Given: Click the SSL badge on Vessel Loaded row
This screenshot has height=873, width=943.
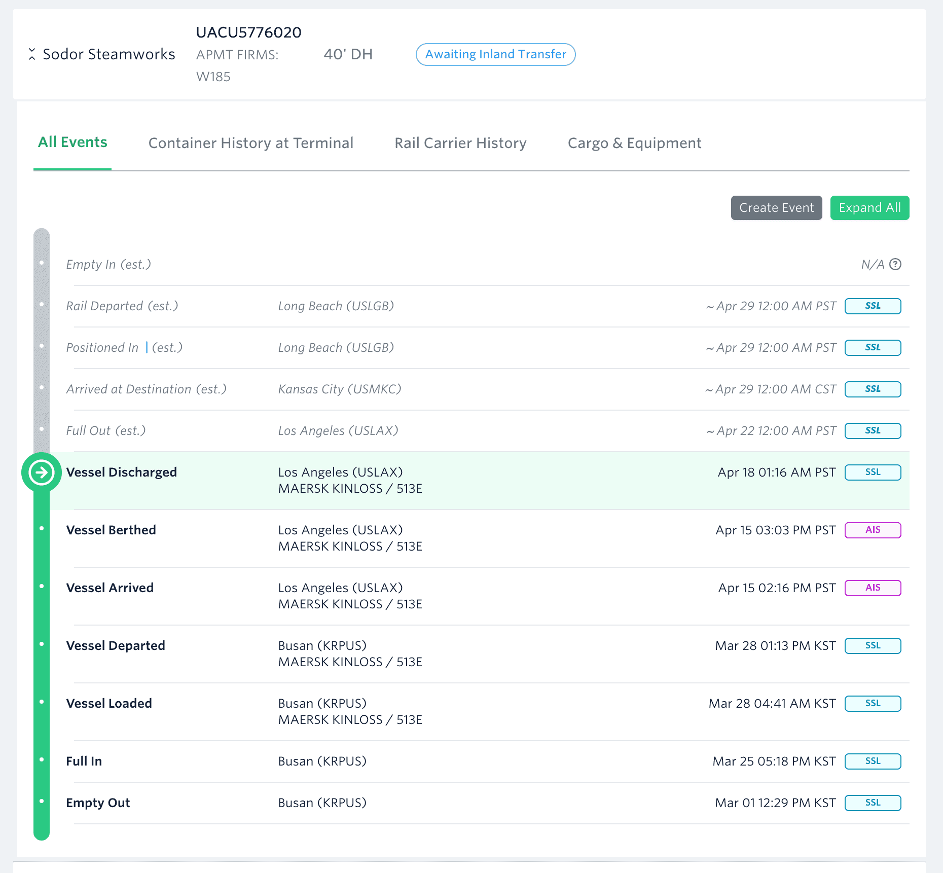Looking at the screenshot, I should coord(873,704).
